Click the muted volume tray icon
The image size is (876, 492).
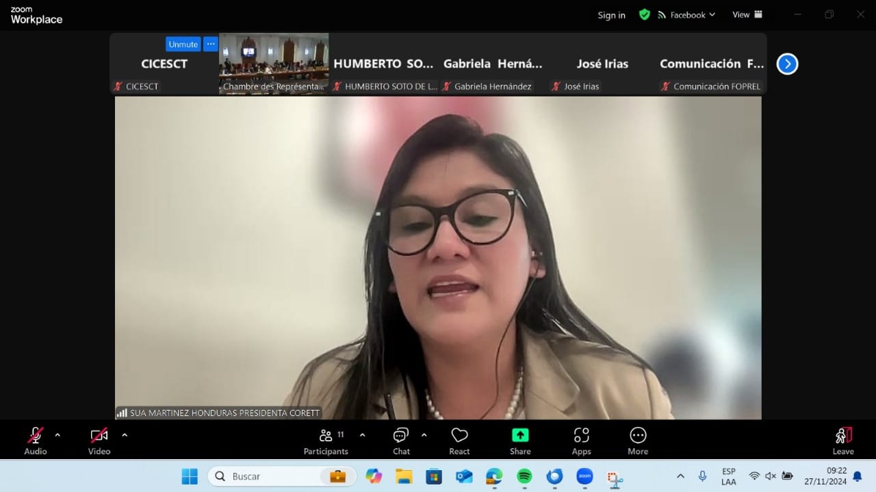pos(771,476)
